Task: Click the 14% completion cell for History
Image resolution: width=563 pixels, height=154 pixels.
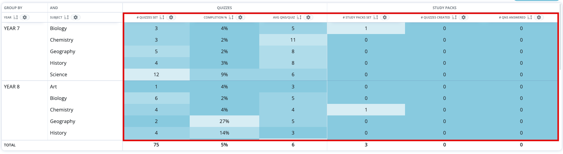Action: 224,133
